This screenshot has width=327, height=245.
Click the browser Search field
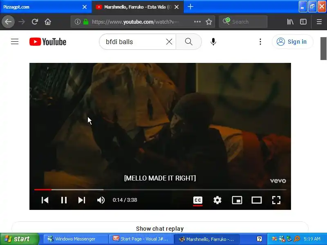(x=243, y=22)
